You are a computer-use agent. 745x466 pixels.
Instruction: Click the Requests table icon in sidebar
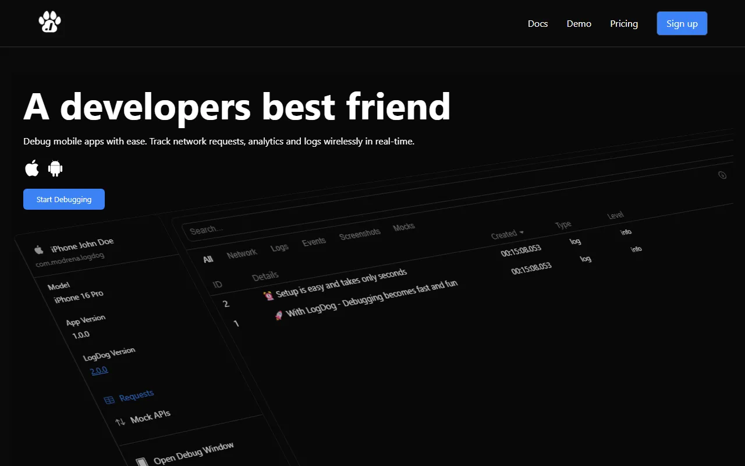tap(109, 400)
